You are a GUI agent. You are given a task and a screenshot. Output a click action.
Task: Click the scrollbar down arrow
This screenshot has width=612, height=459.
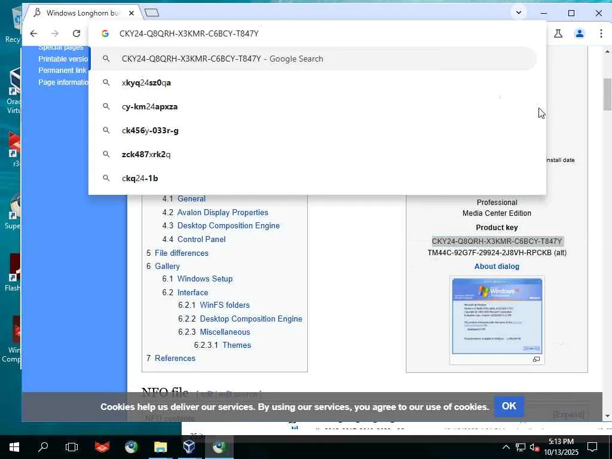607,416
